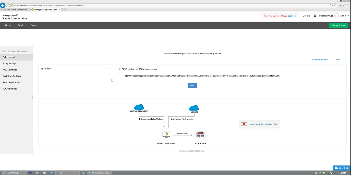Open a new blank browser tab

point(63,9)
